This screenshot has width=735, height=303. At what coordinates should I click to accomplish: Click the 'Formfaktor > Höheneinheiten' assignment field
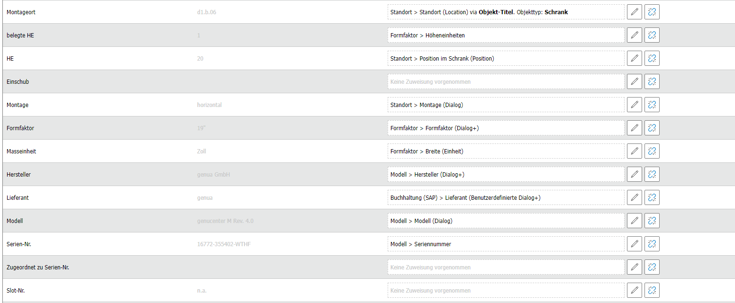(506, 35)
